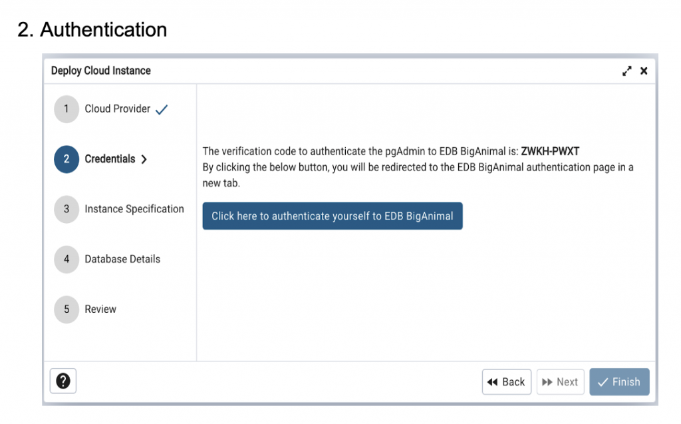
Task: Click the step 4 circle icon
Action: tap(66, 259)
